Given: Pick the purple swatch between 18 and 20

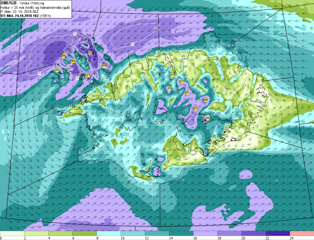Looking at the screenshot, I should [x=230, y=233].
